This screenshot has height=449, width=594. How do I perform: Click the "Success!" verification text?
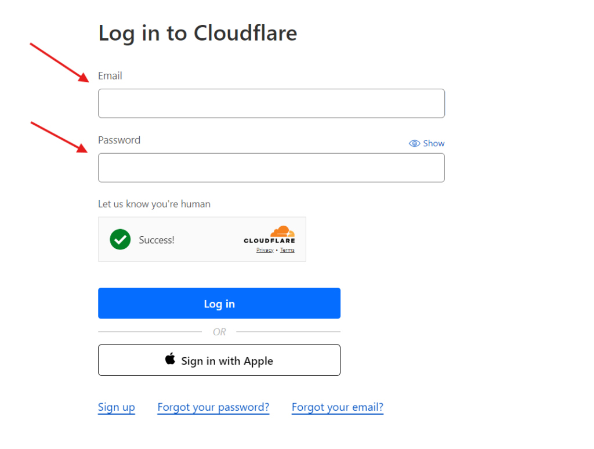point(156,240)
